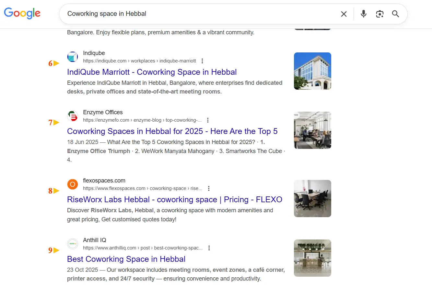Open more options for Enzyme Offices result
The image size is (432, 288).
coord(208,120)
